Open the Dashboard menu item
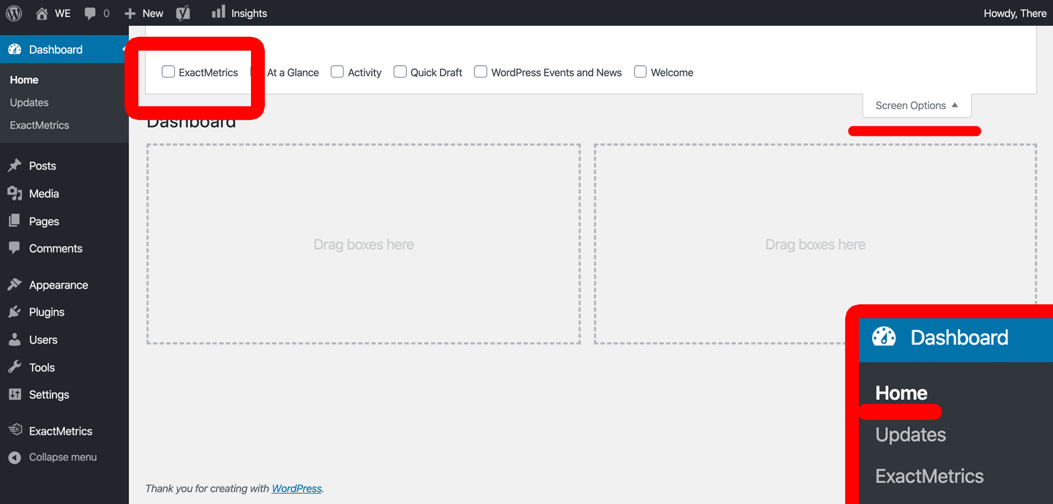This screenshot has height=504, width=1053. (x=64, y=49)
